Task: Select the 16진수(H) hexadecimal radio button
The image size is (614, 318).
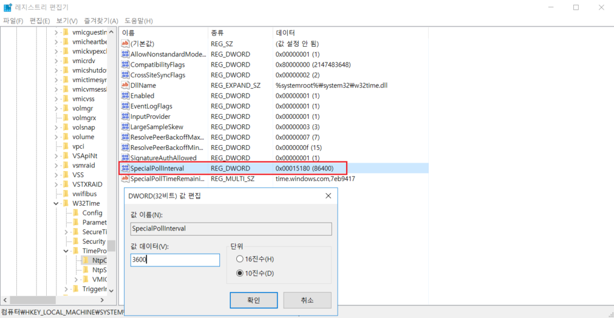Action: (240, 259)
